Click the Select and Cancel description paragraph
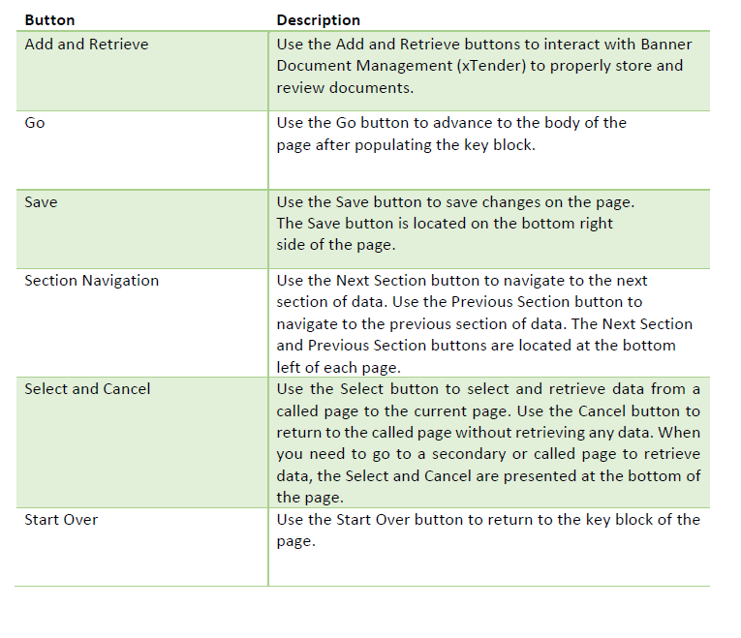This screenshot has width=741, height=638. tap(488, 443)
